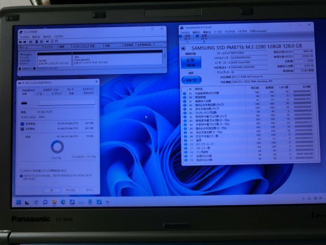Open Microsoft Edge from taskbar

(63, 202)
